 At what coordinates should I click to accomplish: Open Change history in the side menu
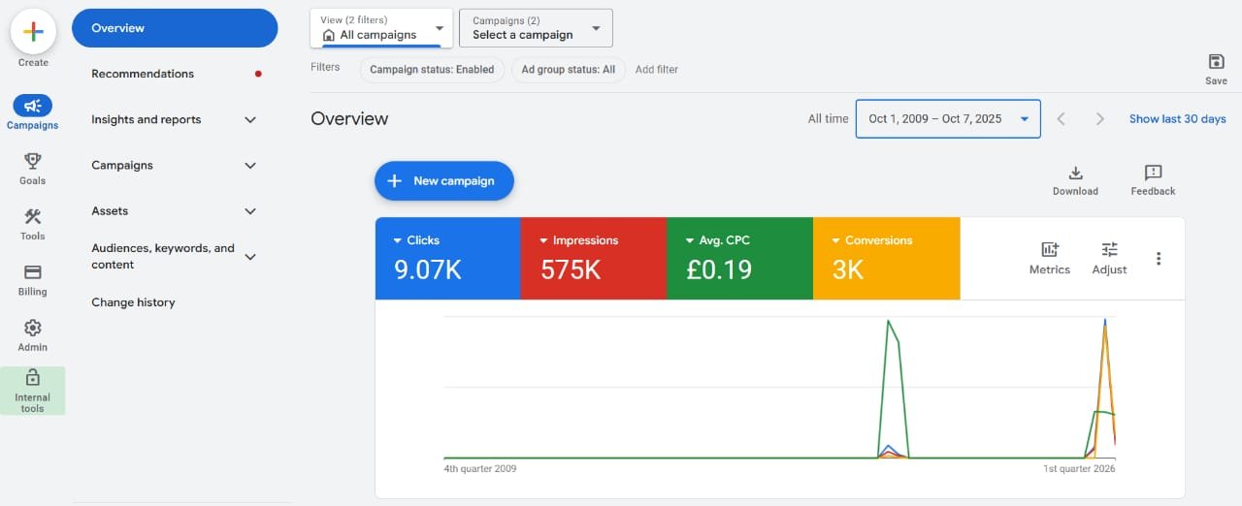click(133, 302)
